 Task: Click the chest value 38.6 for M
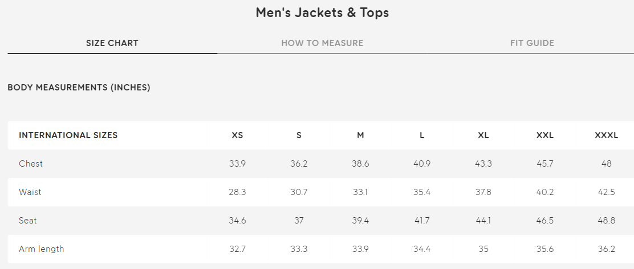360,164
